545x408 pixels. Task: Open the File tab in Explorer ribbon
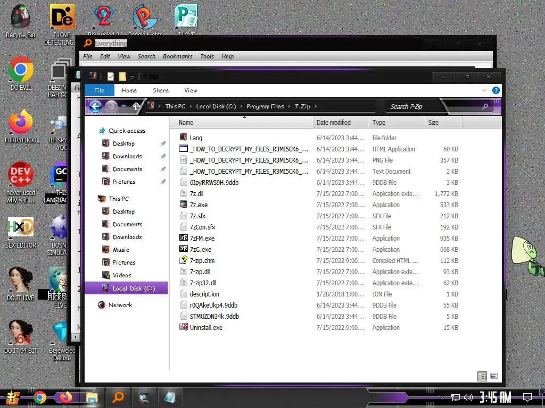tap(99, 90)
